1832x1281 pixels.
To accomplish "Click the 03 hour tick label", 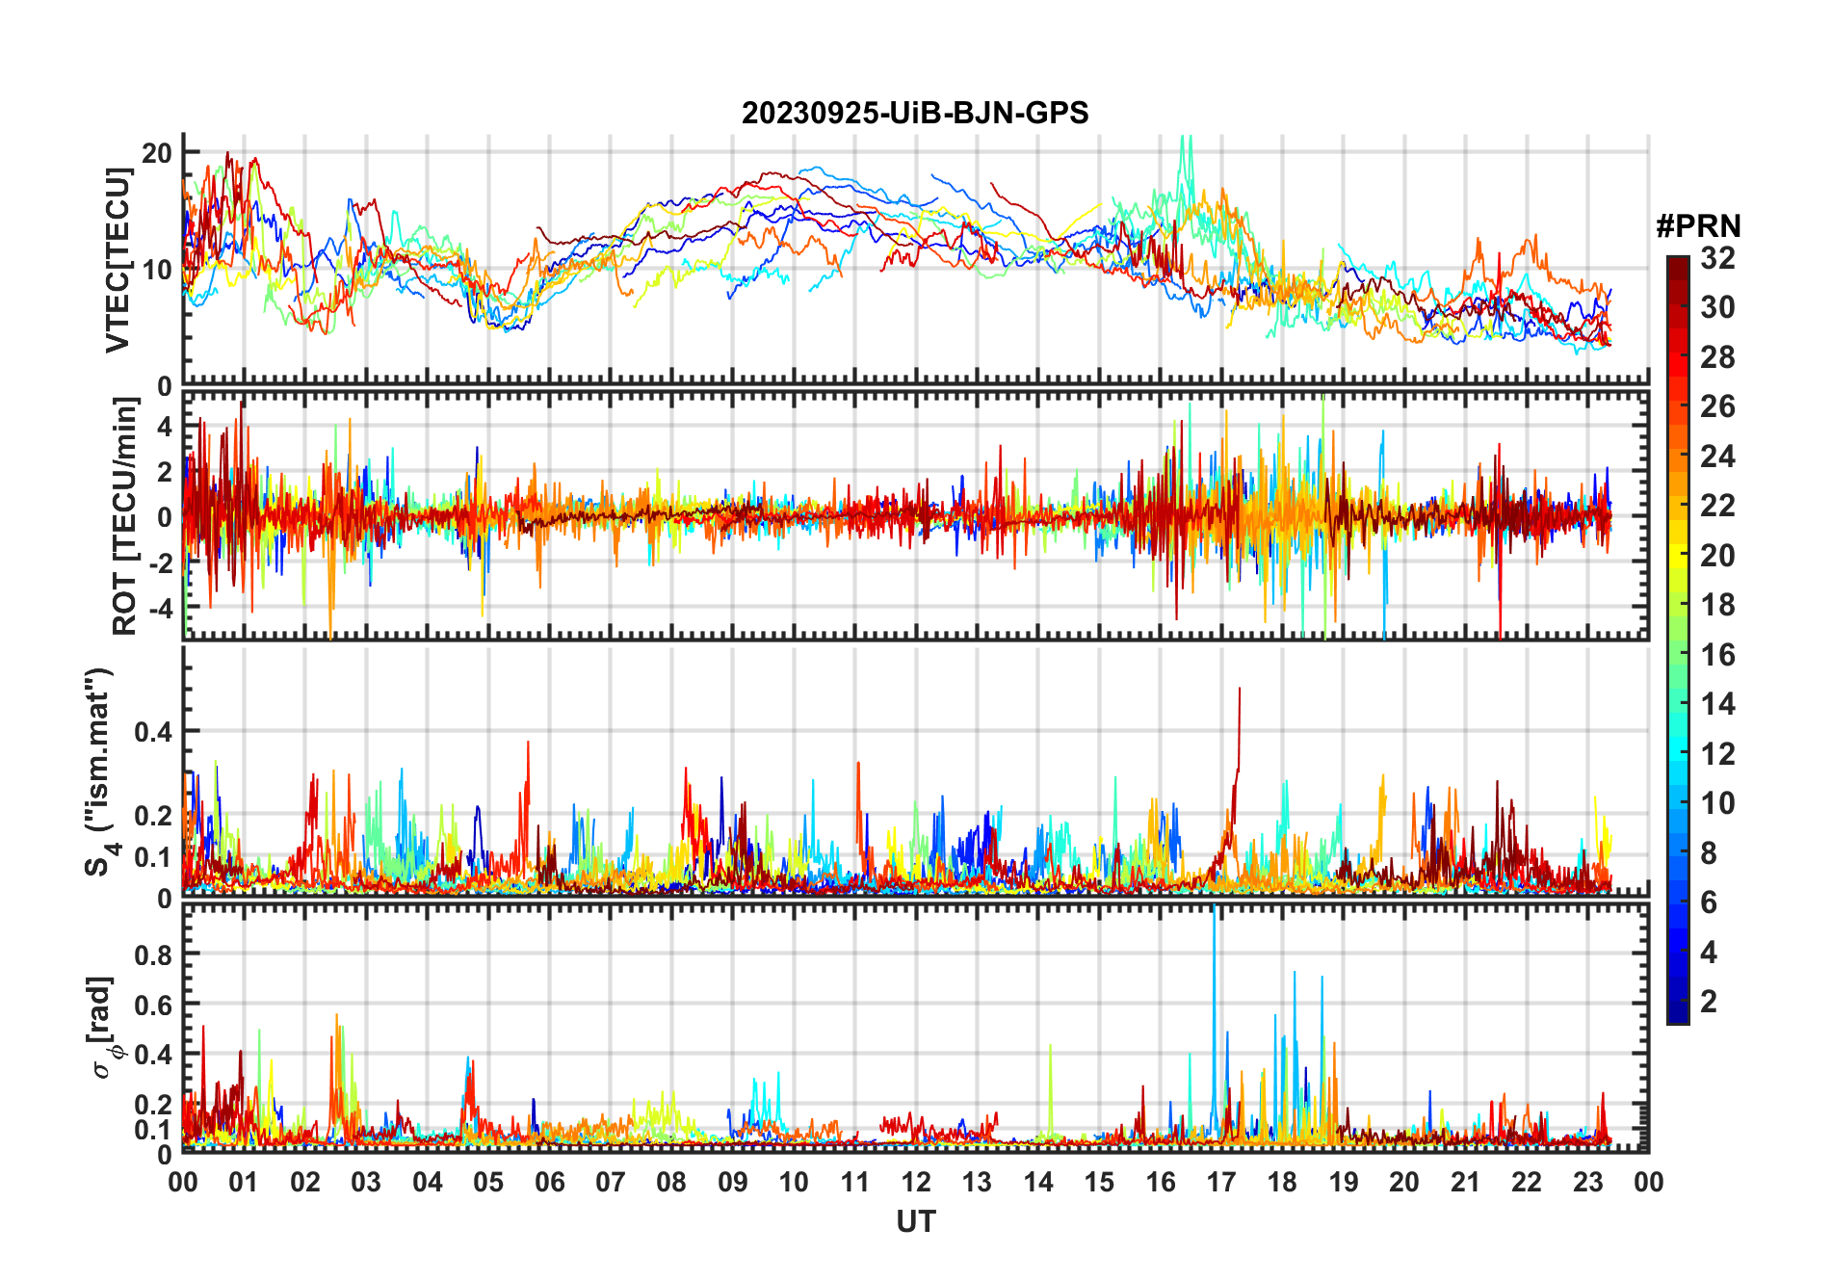I will click(x=366, y=1182).
